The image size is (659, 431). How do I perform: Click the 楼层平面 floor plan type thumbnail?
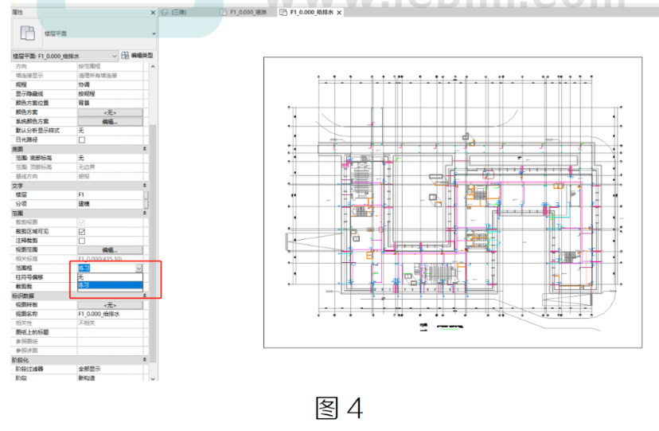[27, 33]
